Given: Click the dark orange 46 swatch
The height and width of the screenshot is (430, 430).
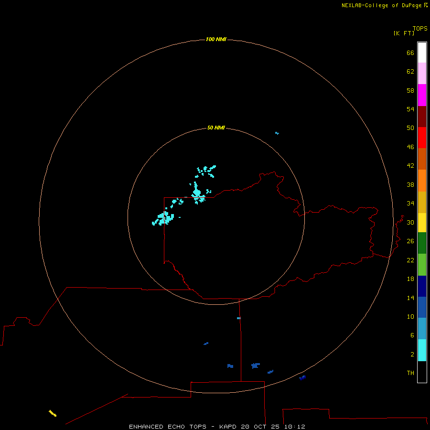Looking at the screenshot, I should click(x=422, y=159).
